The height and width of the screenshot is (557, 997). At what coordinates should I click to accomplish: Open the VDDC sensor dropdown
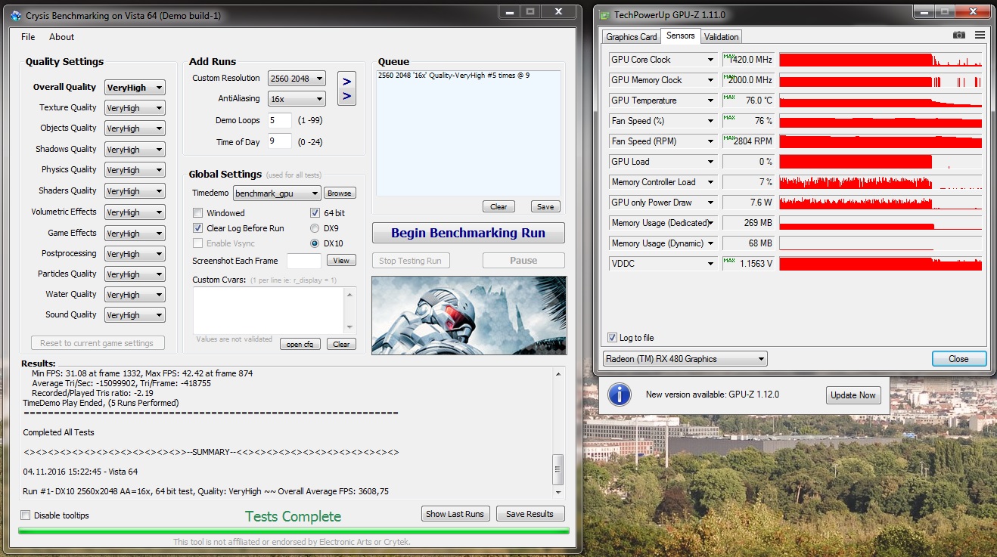[x=663, y=264]
